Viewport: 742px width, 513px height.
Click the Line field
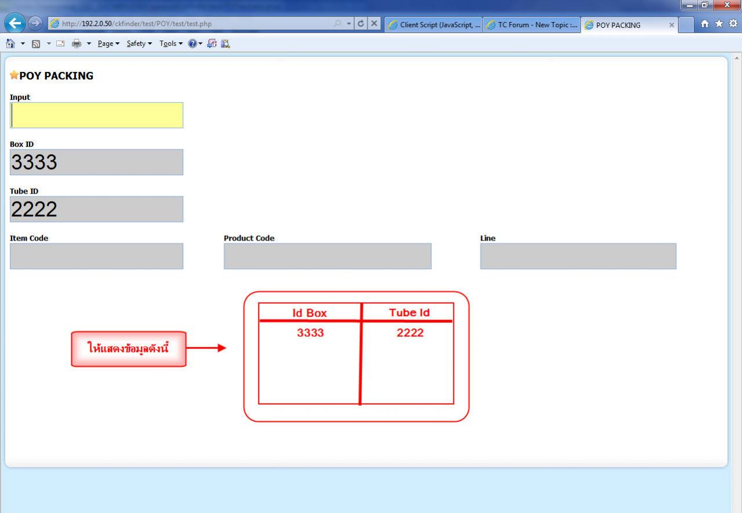click(x=578, y=256)
